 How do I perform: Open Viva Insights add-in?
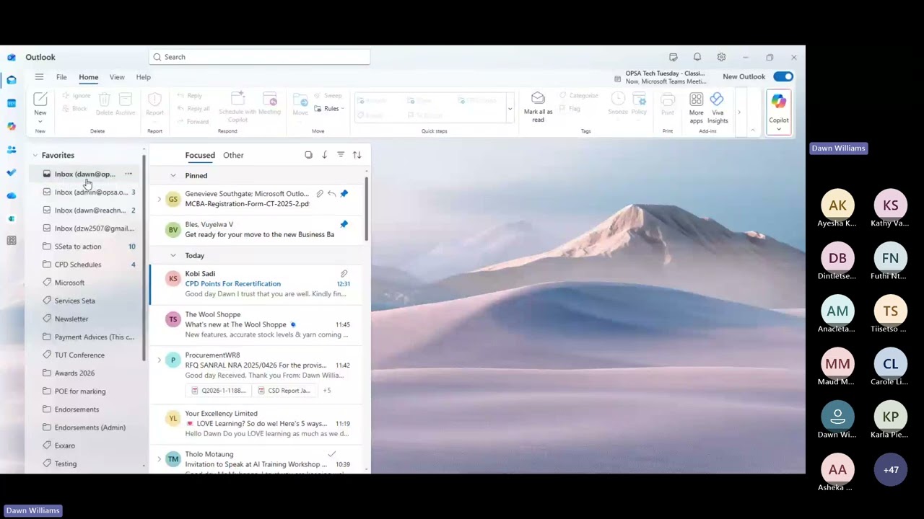pos(718,107)
